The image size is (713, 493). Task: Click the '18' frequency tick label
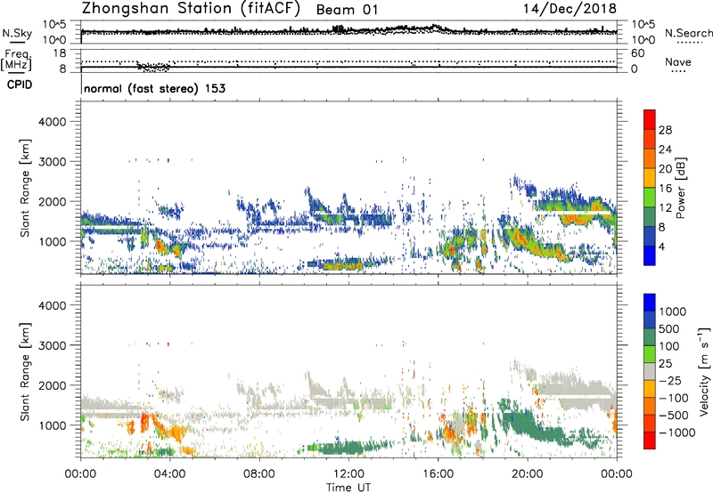pos(60,53)
